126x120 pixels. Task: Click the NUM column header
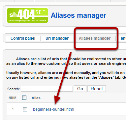pyautogui.click(x=13, y=98)
